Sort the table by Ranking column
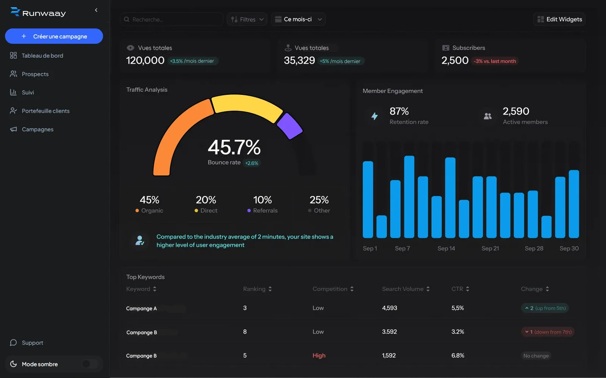 click(270, 289)
